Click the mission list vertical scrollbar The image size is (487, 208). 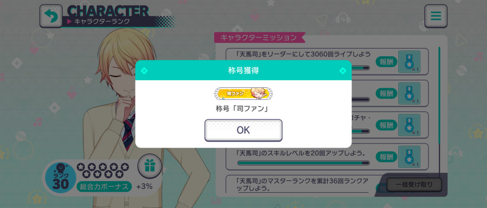tap(439, 95)
